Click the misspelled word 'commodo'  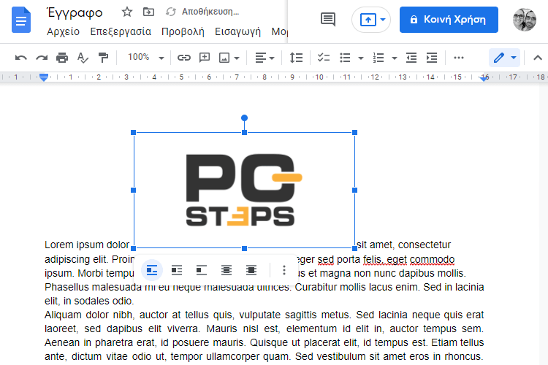(x=432, y=259)
